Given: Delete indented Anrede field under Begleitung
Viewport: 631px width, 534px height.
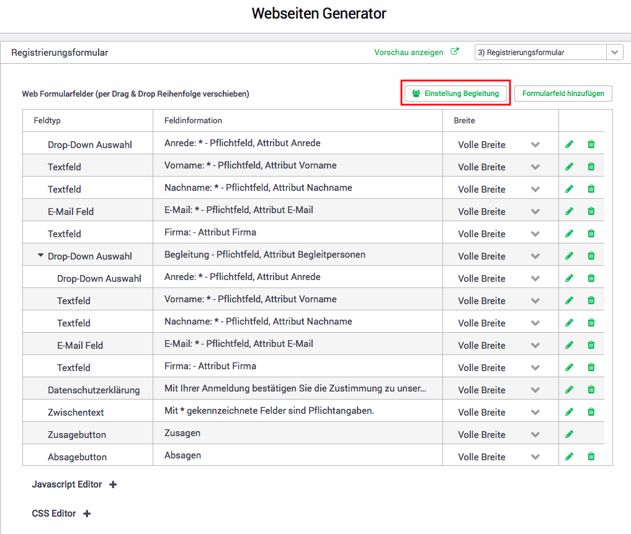Looking at the screenshot, I should pyautogui.click(x=591, y=278).
